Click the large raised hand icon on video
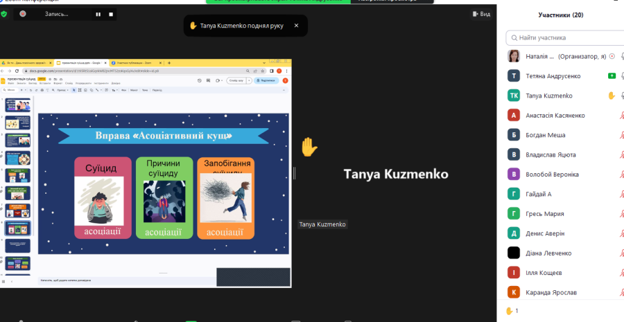The width and height of the screenshot is (624, 322). (309, 147)
